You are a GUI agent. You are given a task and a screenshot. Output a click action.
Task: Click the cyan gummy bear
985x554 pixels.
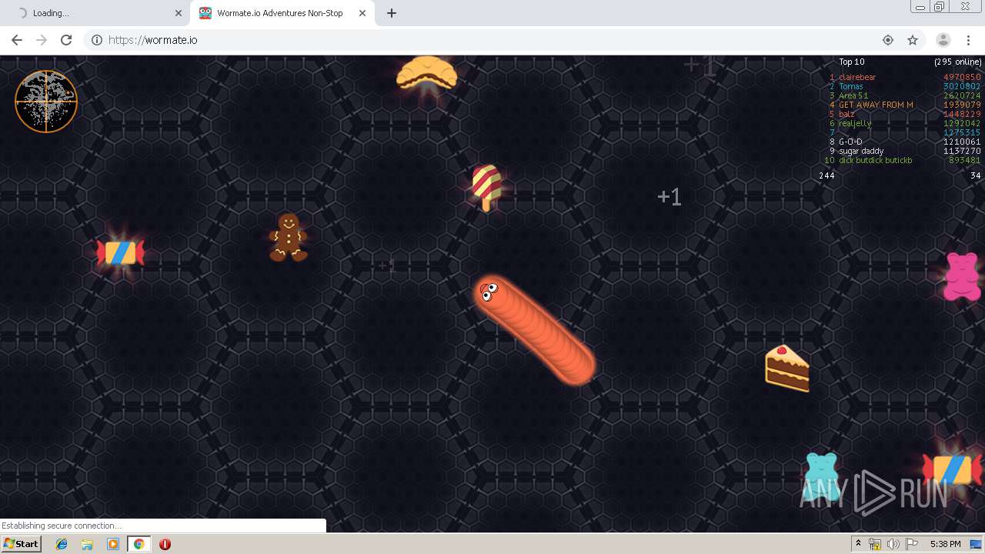pos(820,476)
